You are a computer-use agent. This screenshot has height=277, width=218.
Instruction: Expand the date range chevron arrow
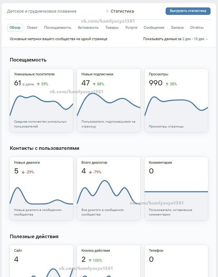click(207, 39)
